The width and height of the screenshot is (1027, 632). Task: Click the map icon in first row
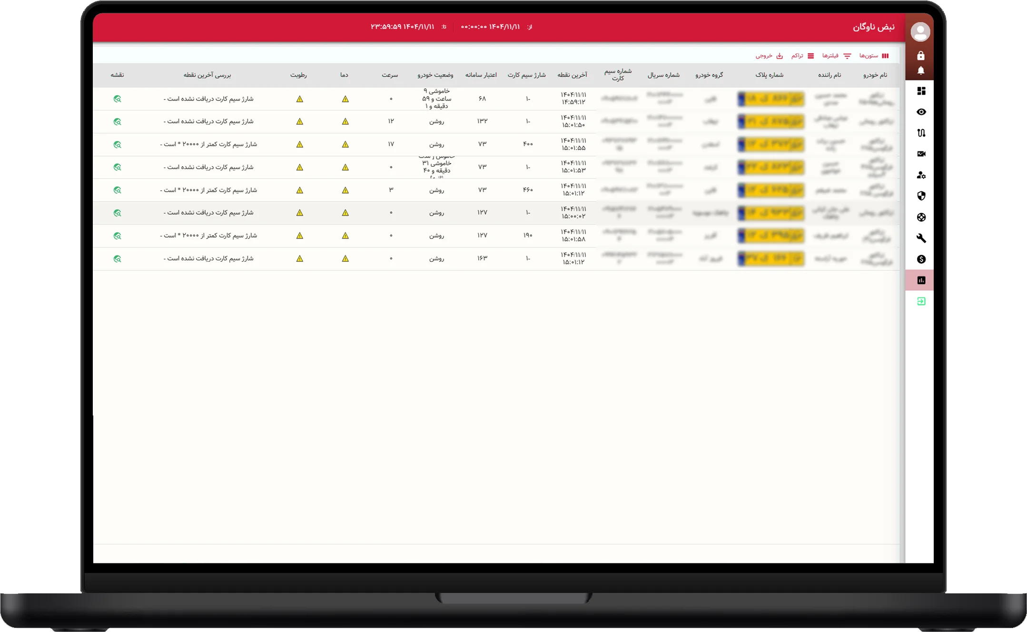pyautogui.click(x=118, y=99)
